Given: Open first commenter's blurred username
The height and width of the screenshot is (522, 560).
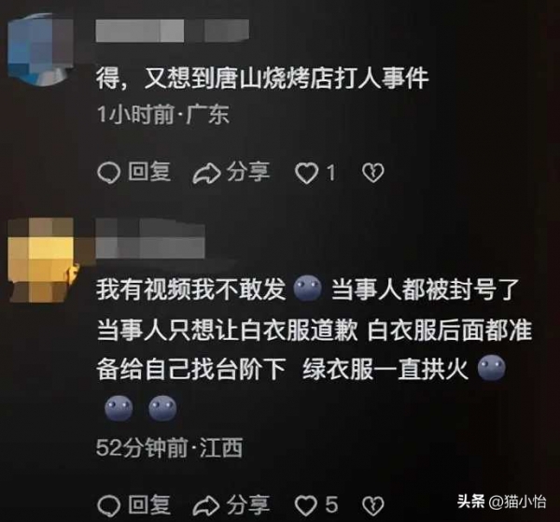Looking at the screenshot, I should (173, 31).
